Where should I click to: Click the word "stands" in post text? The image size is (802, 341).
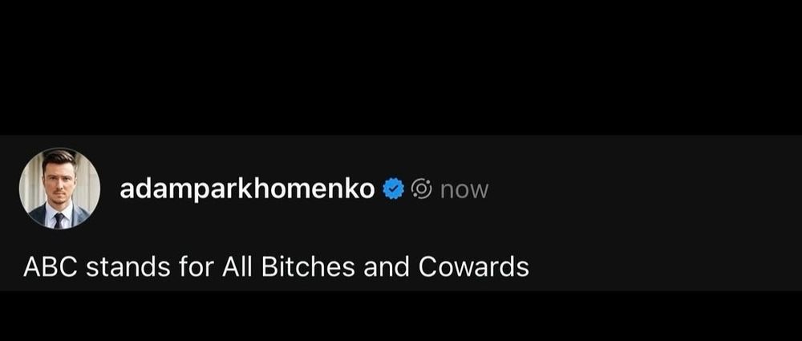(128, 266)
